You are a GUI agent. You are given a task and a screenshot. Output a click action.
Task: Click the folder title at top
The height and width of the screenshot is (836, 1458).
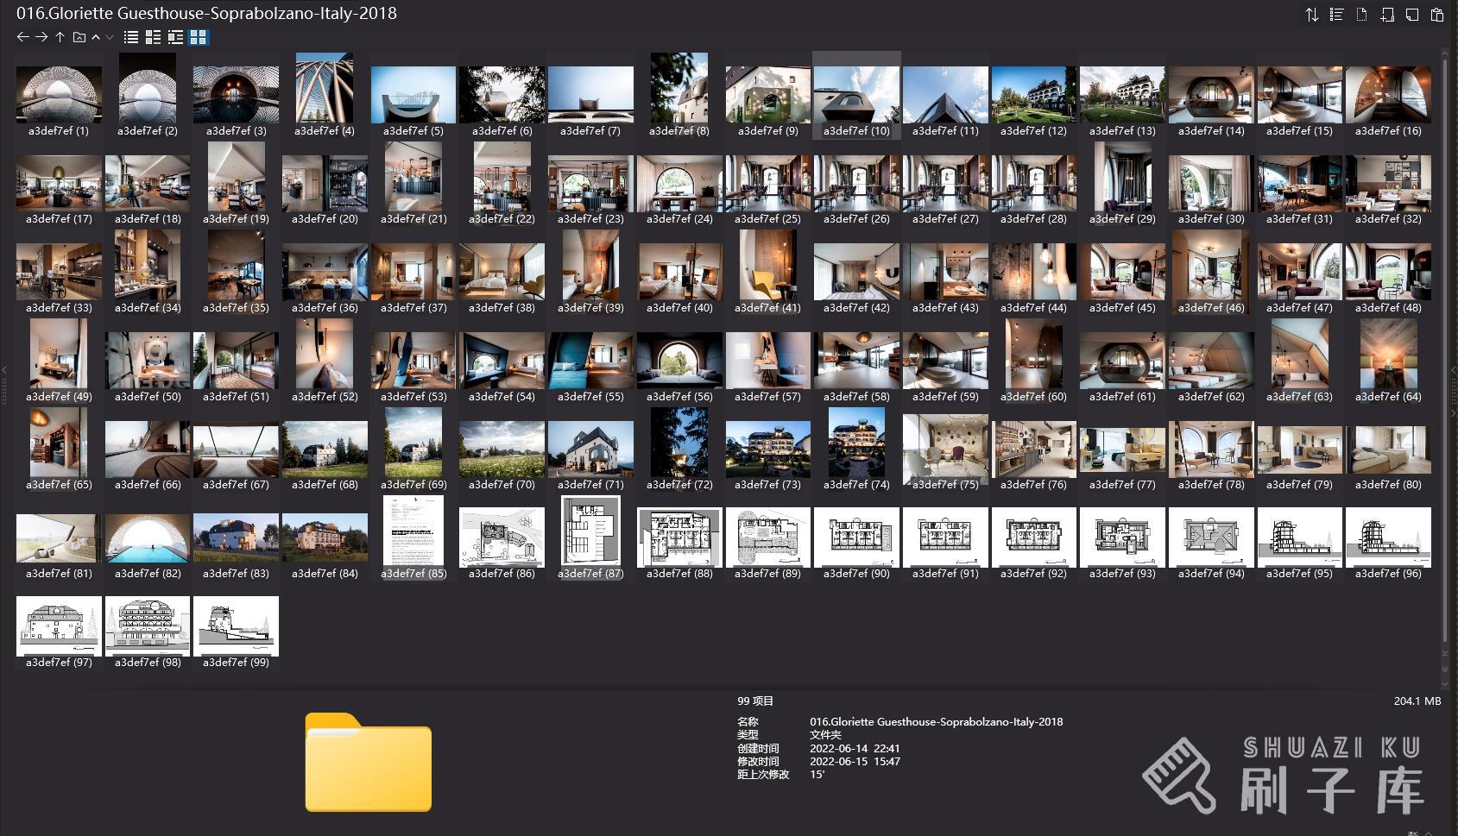point(206,13)
